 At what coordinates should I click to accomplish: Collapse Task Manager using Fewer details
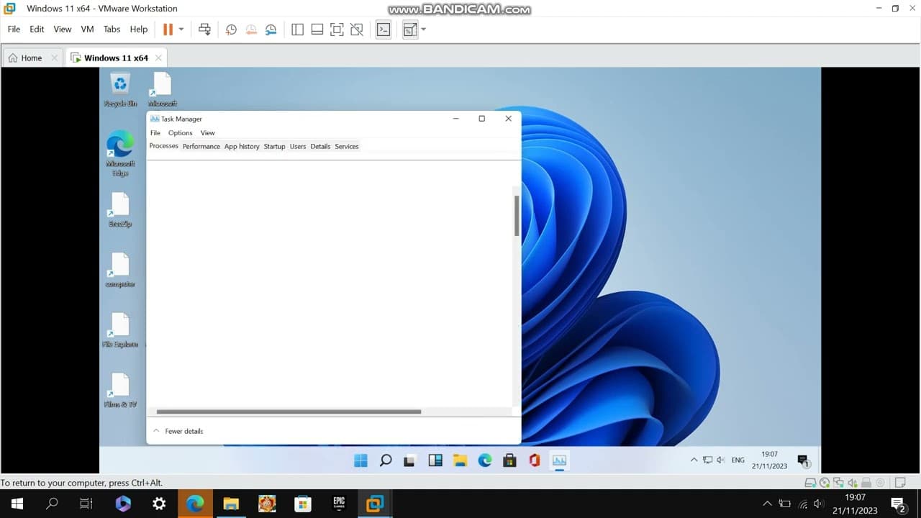(x=178, y=431)
